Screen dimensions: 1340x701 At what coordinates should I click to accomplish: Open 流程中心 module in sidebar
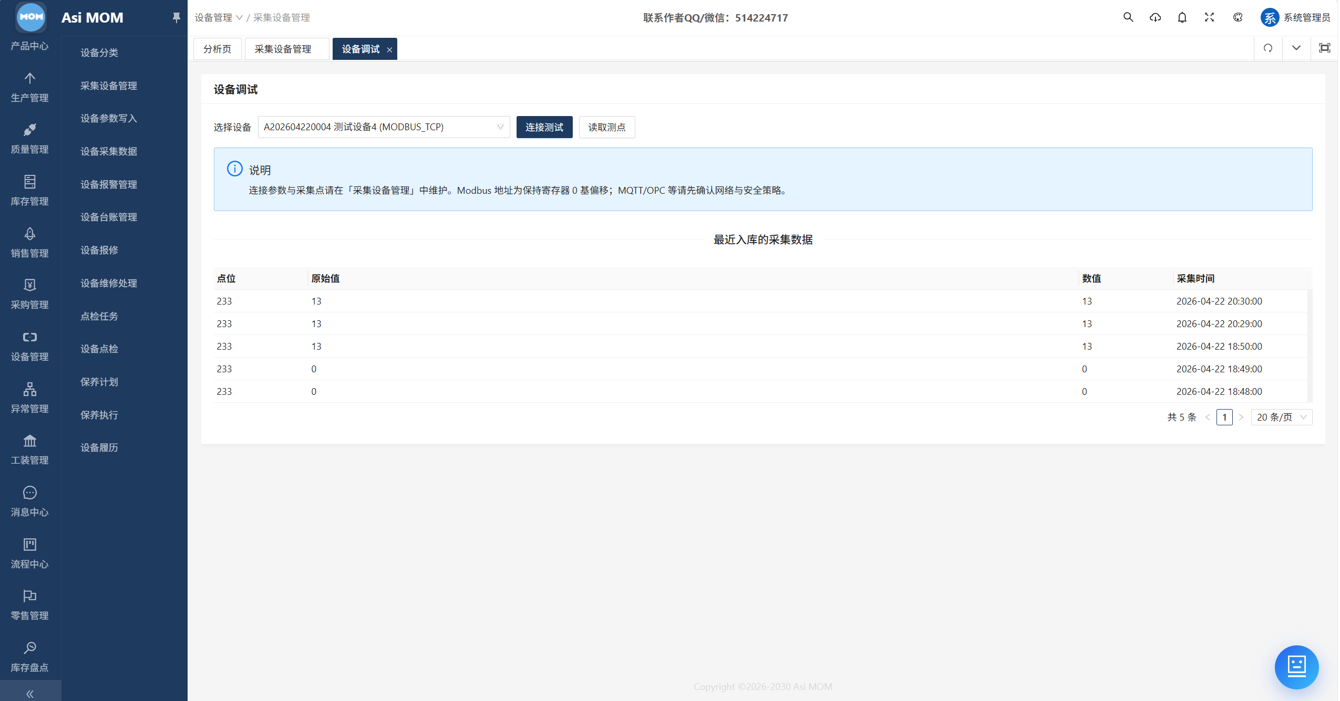[x=30, y=554]
